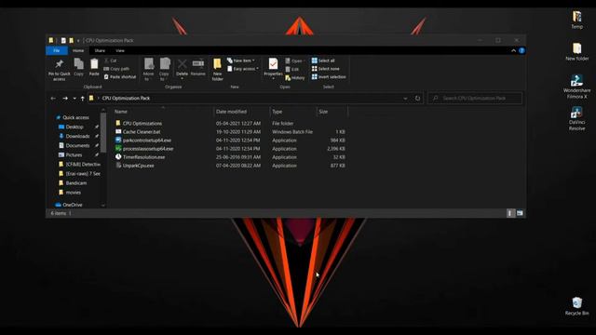The height and width of the screenshot is (335, 596).
Task: Select UnparkCpu.exe file
Action: 139,166
